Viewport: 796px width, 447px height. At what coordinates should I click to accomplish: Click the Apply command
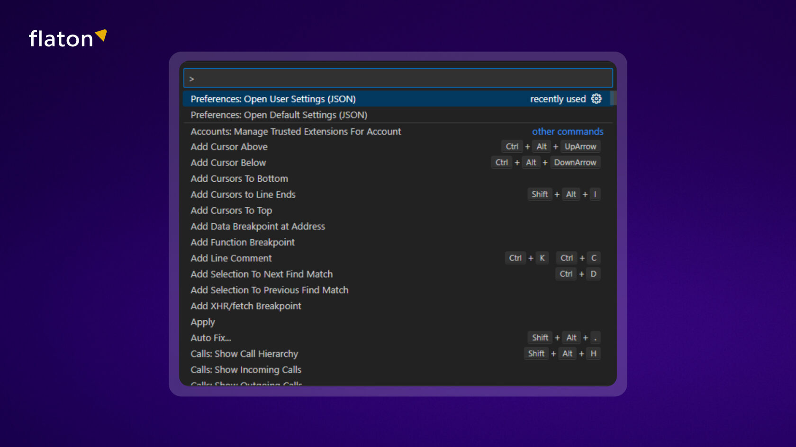(x=397, y=322)
